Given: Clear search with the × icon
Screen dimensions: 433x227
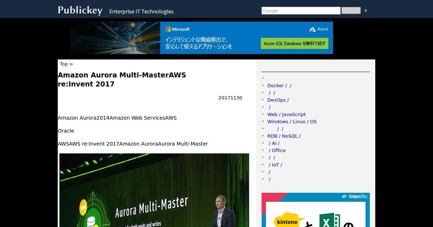Looking at the screenshot, I should (x=366, y=11).
